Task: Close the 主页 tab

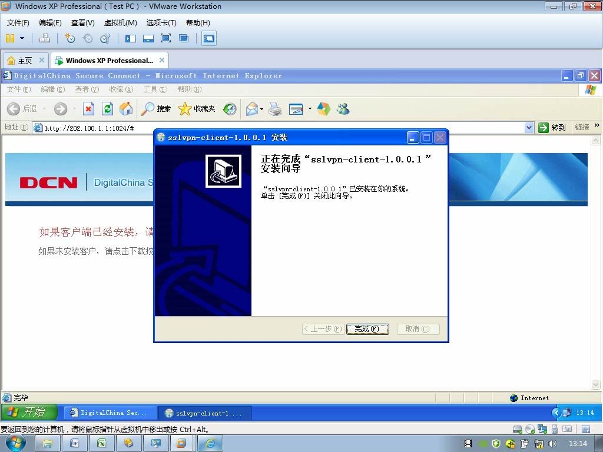Action: point(42,60)
